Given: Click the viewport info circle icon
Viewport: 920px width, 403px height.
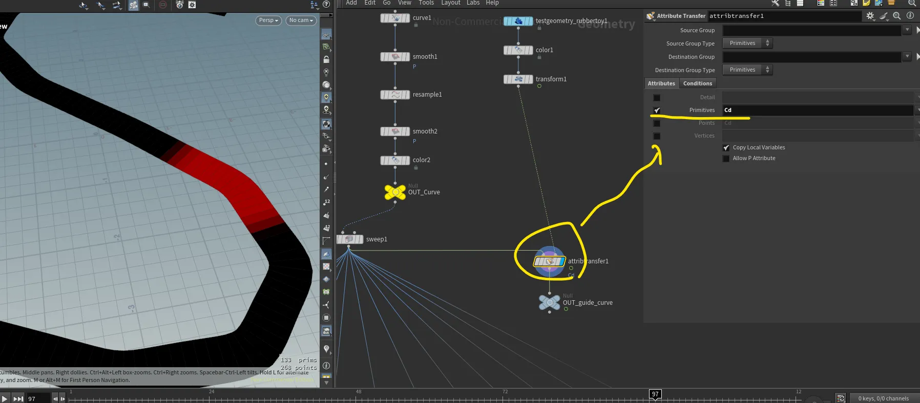Looking at the screenshot, I should [326, 366].
